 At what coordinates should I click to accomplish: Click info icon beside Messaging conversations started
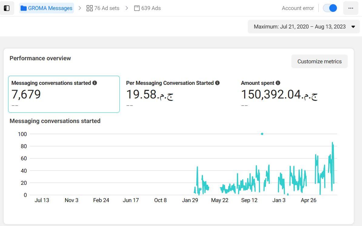pyautogui.click(x=95, y=83)
